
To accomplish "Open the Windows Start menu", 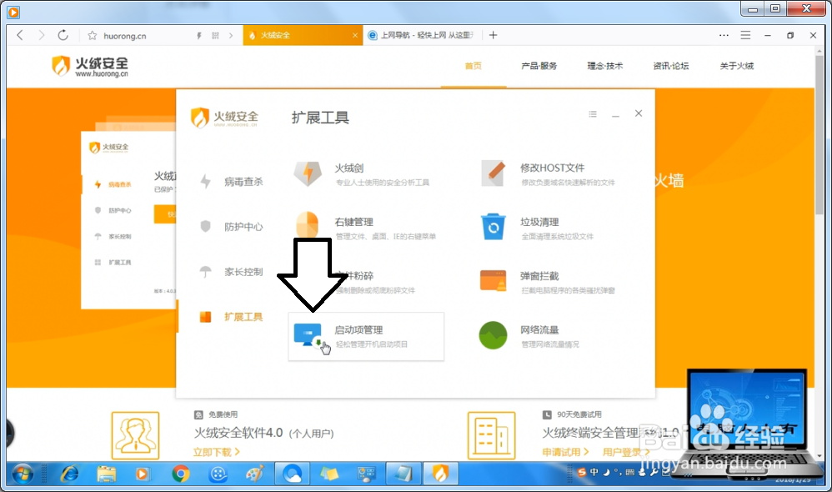I will coord(23,474).
